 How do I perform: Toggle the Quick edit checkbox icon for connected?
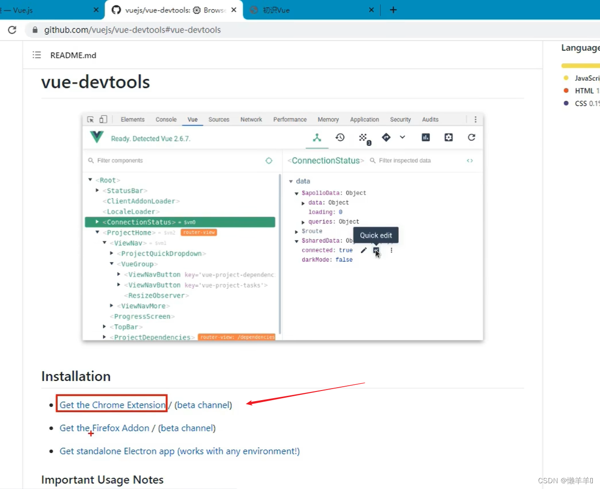[376, 250]
